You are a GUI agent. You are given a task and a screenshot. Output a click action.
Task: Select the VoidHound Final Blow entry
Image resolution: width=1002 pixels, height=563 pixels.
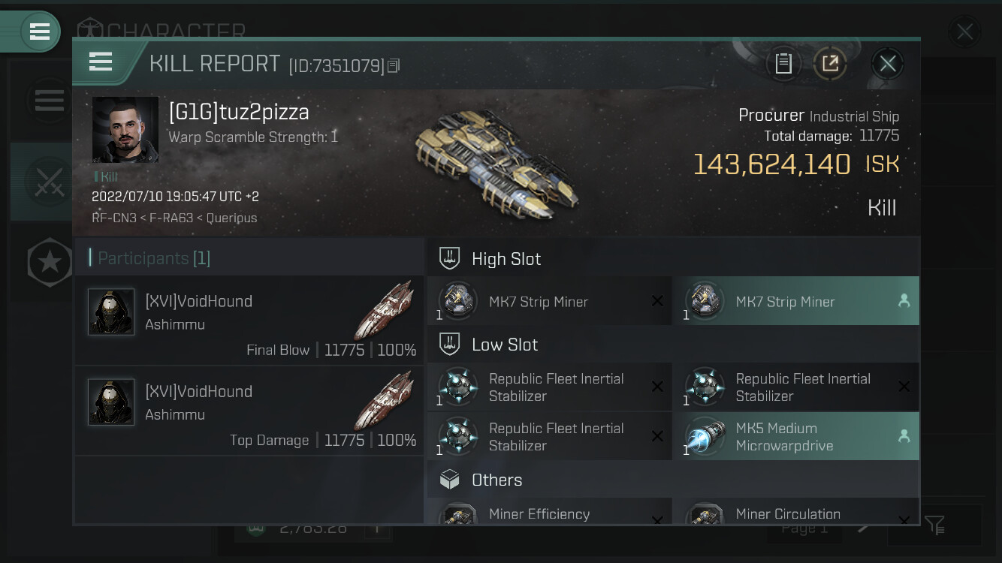coord(249,321)
